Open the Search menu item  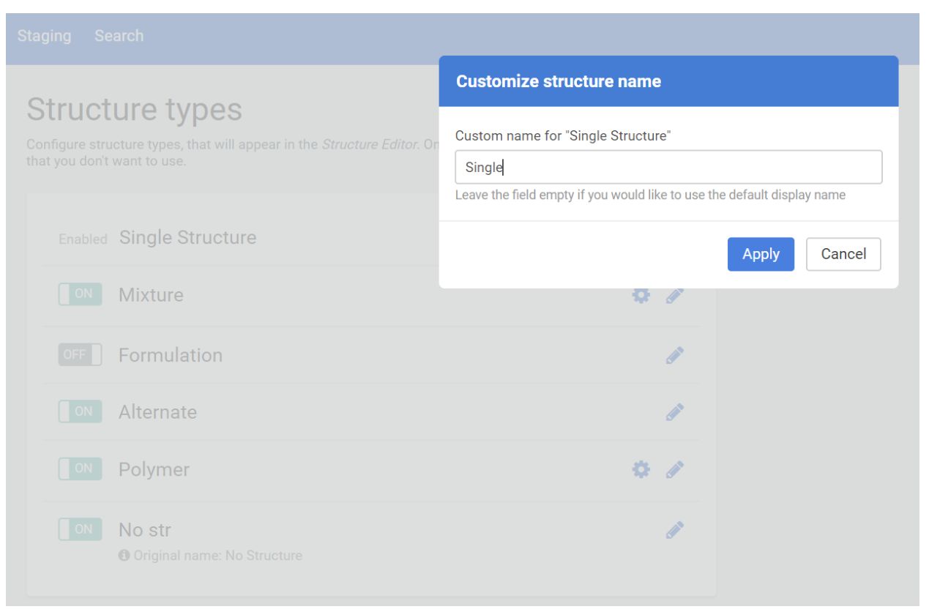(119, 36)
